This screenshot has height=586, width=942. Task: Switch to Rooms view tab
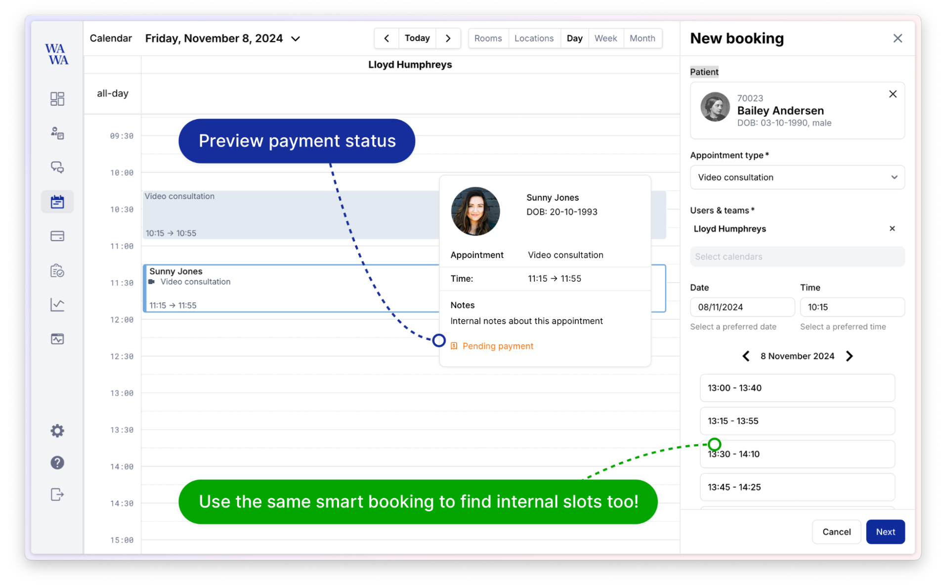click(488, 39)
